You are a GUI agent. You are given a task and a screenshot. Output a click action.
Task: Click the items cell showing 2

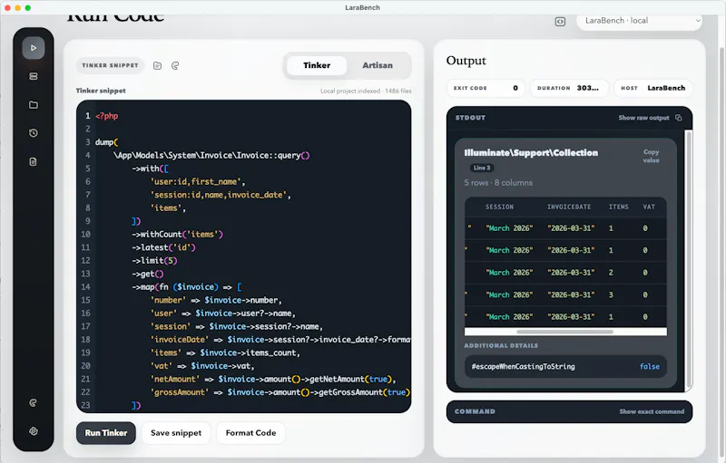[611, 273]
